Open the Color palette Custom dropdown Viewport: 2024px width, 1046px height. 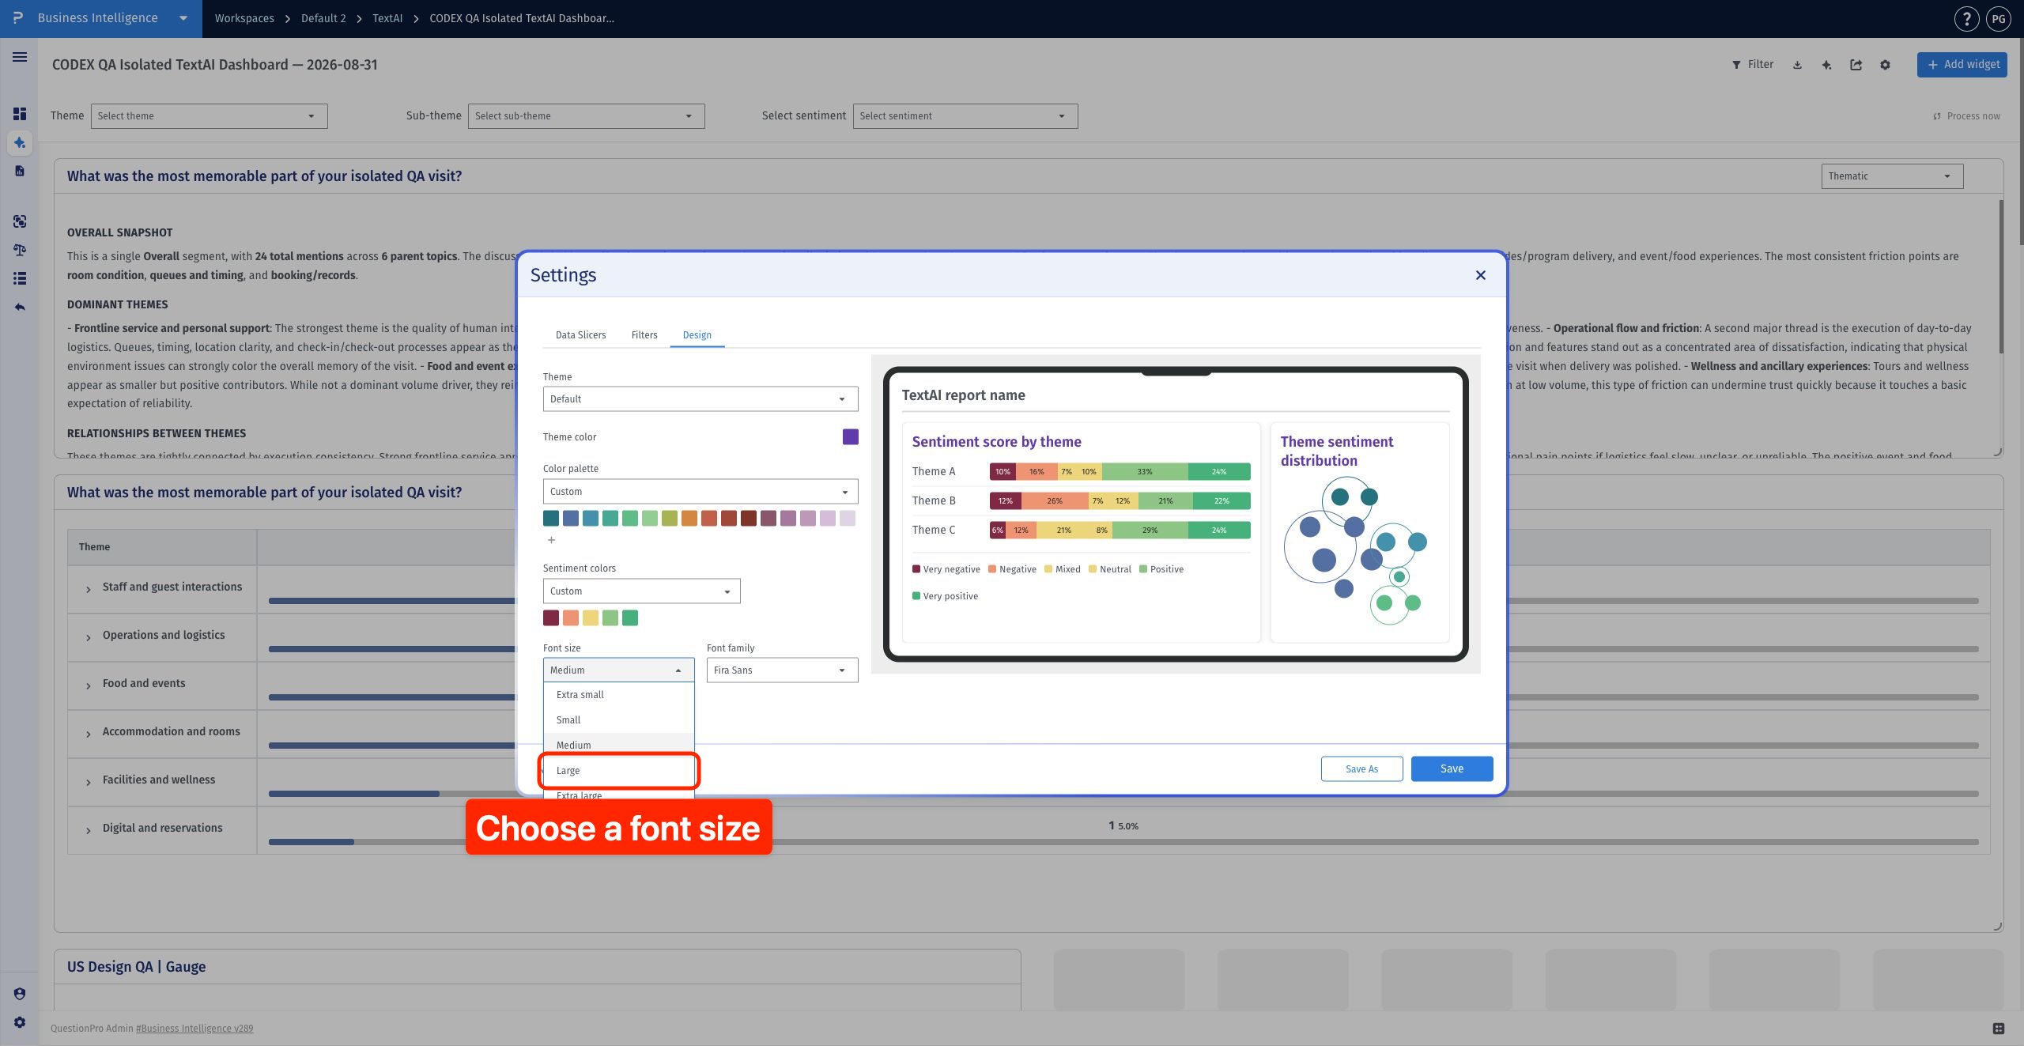[x=700, y=491]
